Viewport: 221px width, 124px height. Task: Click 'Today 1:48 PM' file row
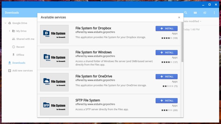pos(191,30)
